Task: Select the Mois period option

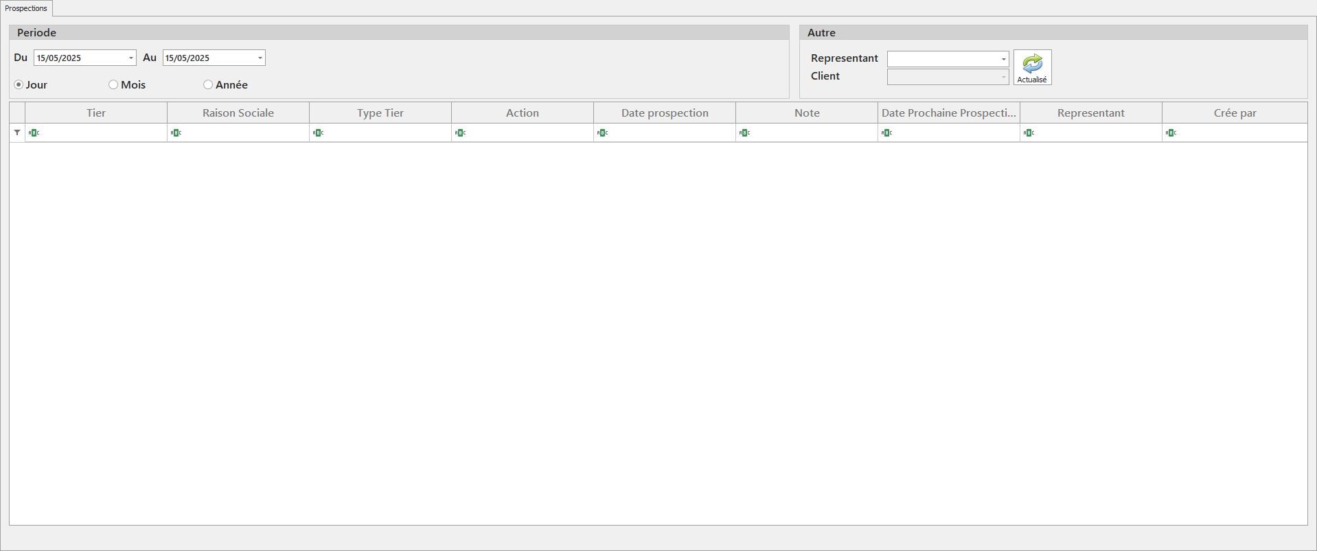Action: click(113, 84)
